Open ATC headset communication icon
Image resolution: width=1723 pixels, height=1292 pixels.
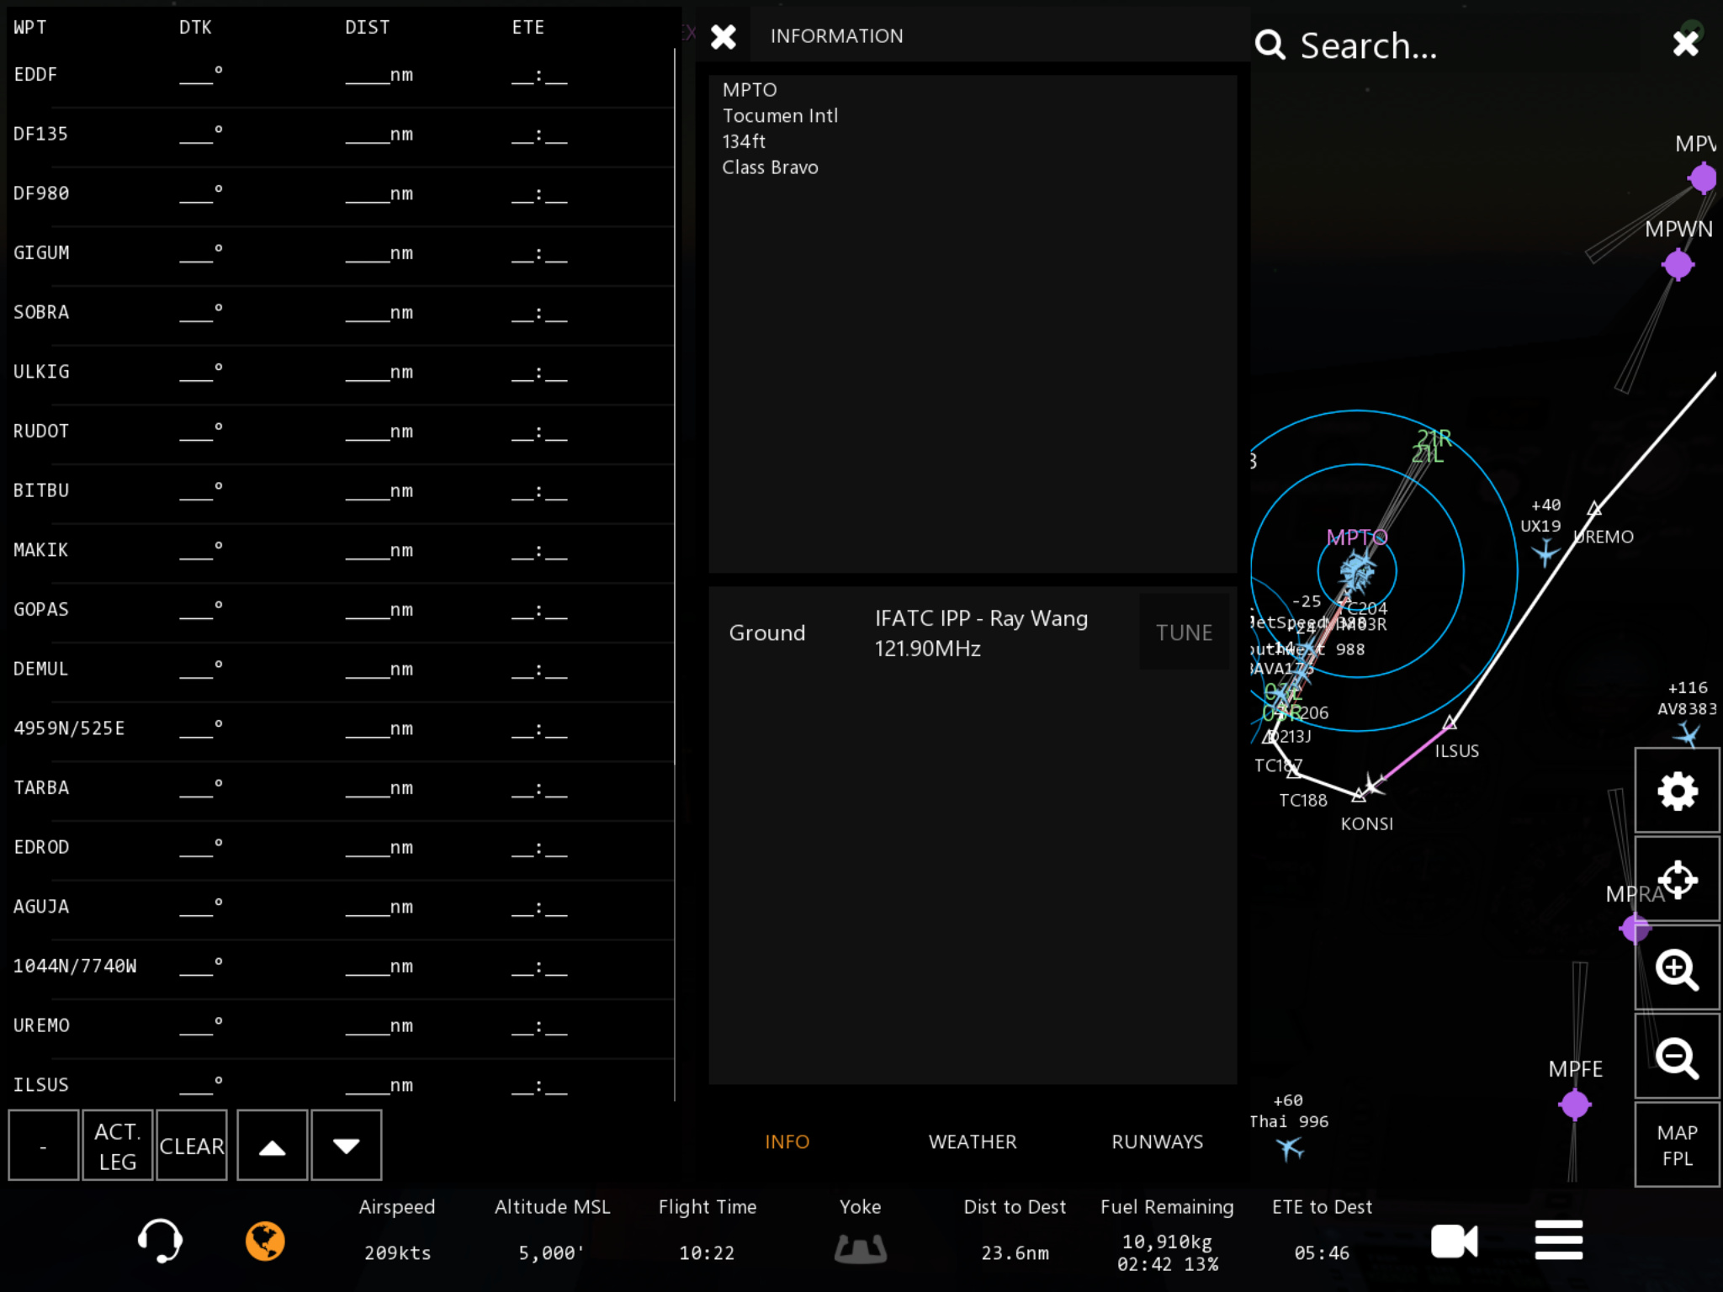point(159,1241)
